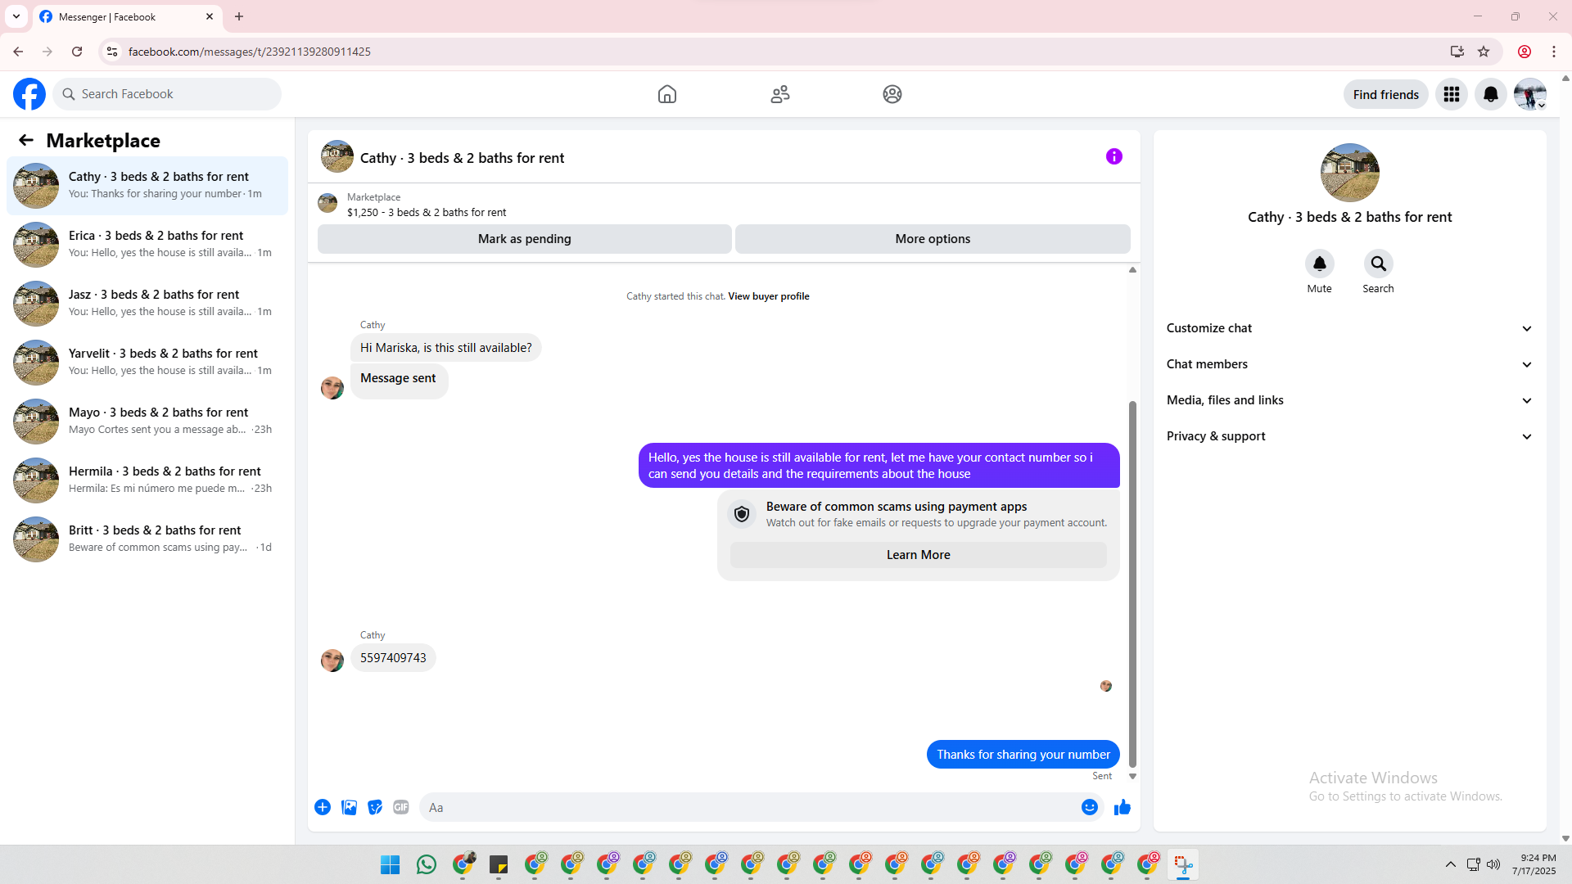Bookmark this page with star icon
Viewport: 1572px width, 884px height.
(x=1484, y=52)
